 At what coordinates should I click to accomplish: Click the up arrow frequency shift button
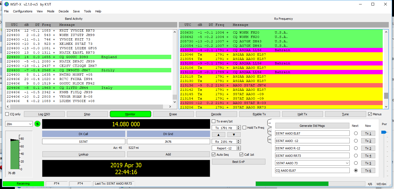(218, 135)
